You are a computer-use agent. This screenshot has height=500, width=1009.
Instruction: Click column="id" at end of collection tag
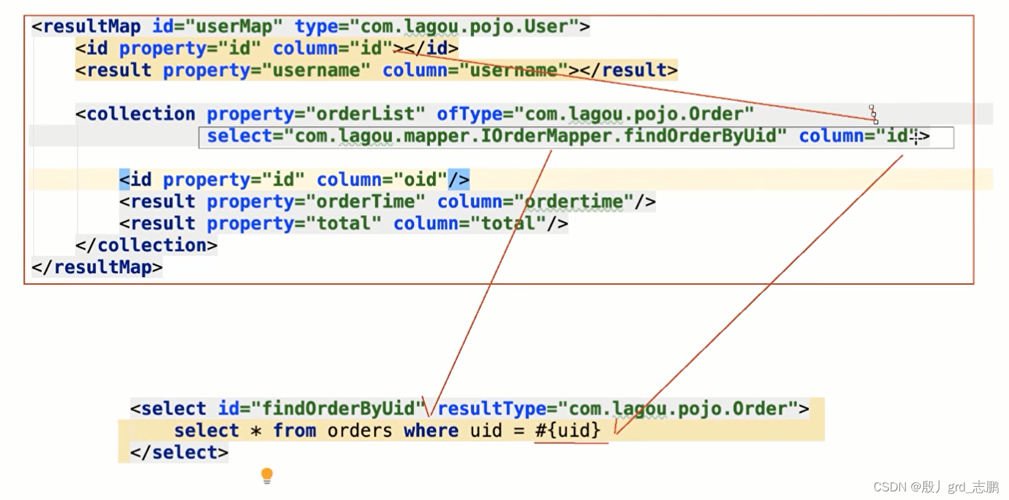(x=858, y=136)
